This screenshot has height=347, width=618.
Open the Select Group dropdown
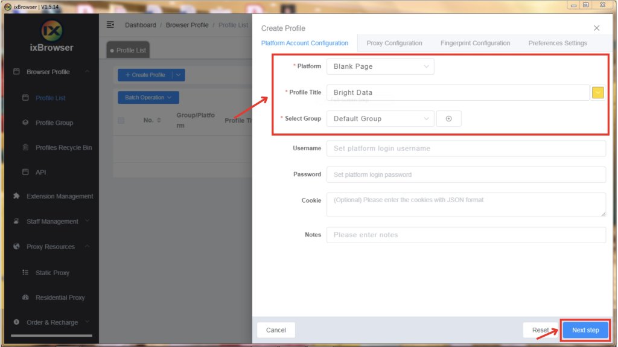(x=380, y=119)
